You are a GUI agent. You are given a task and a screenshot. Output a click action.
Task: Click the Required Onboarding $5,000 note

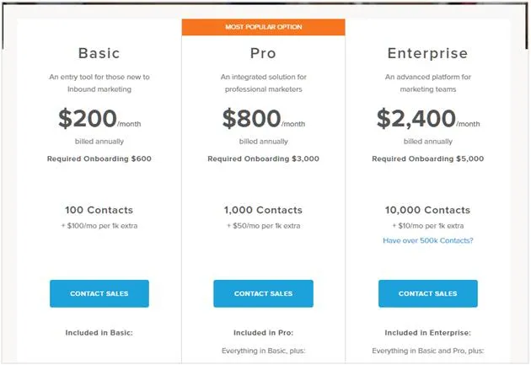coord(427,158)
